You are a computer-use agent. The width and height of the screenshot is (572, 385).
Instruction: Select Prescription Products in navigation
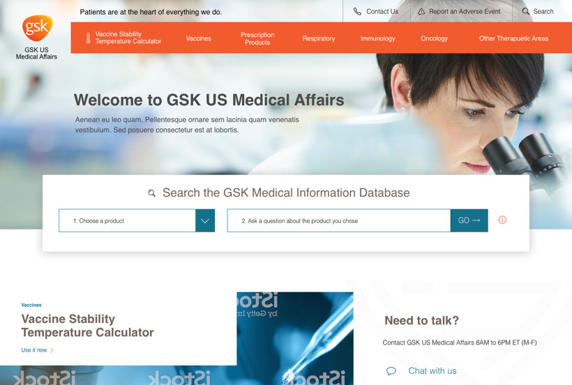tap(257, 38)
